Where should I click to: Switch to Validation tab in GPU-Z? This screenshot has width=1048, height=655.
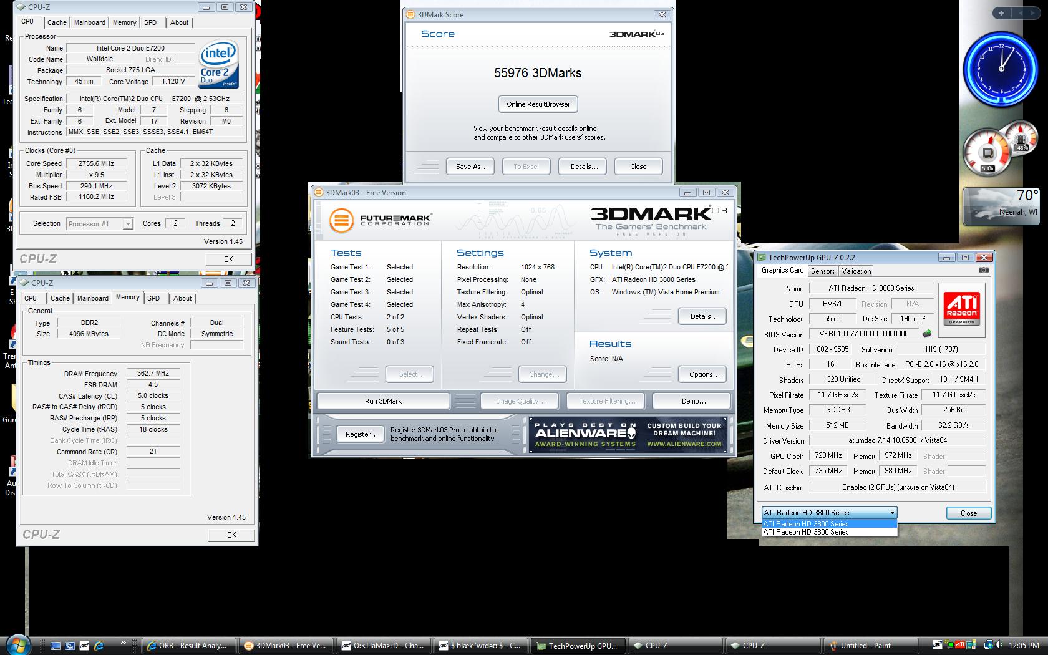point(856,271)
